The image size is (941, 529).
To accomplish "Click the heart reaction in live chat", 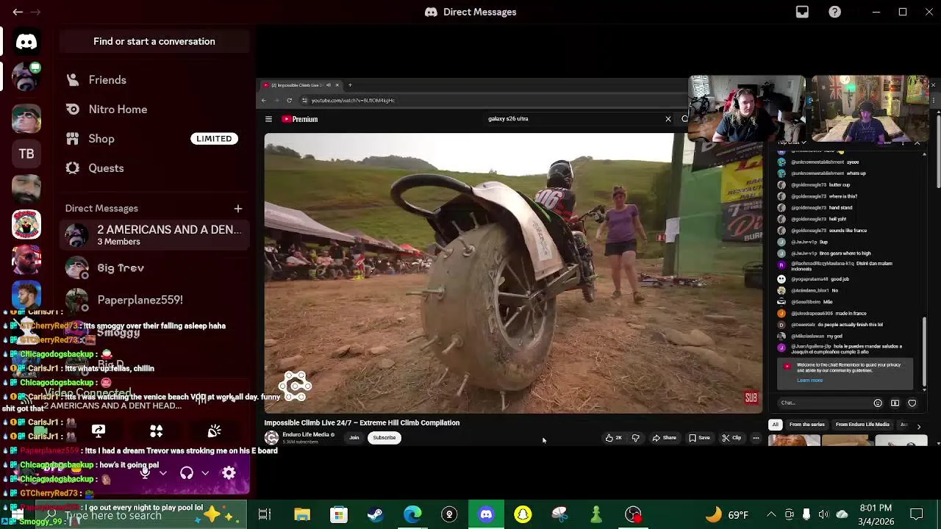I will tap(912, 403).
